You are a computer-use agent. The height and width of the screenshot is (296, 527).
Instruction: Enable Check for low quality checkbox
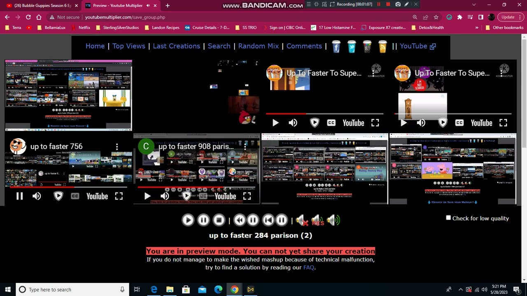[448, 218]
